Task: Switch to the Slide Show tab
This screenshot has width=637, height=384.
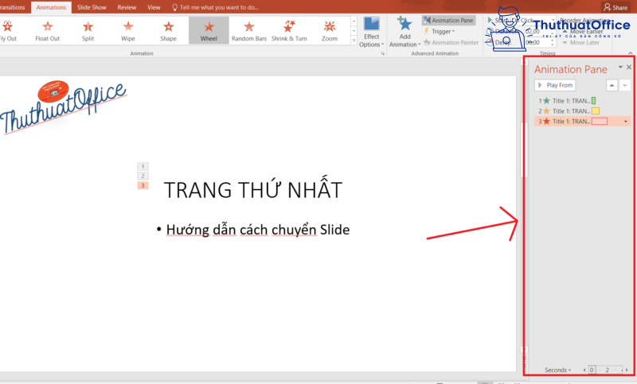Action: click(92, 7)
